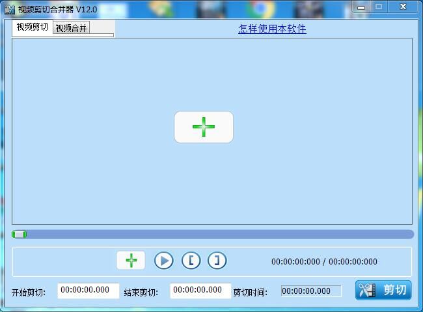
Task: Click the 结束剪切 end time field
Action: pyautogui.click(x=200, y=291)
